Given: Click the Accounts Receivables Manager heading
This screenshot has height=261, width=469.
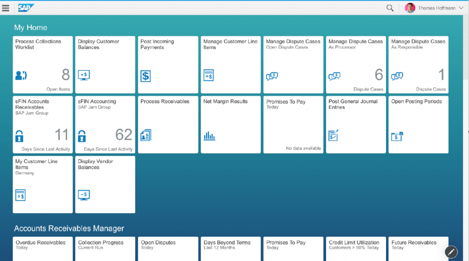Looking at the screenshot, I should click(x=69, y=229).
